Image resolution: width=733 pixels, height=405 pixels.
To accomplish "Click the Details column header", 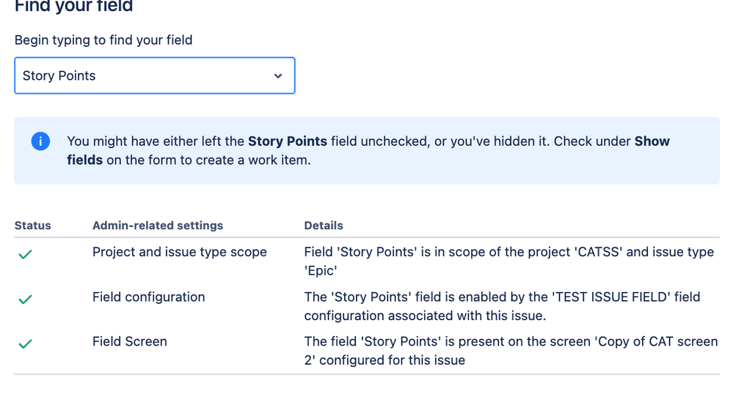I will coord(324,226).
